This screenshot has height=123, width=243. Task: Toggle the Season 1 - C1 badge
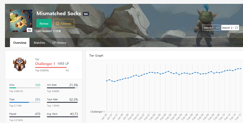(211, 28)
